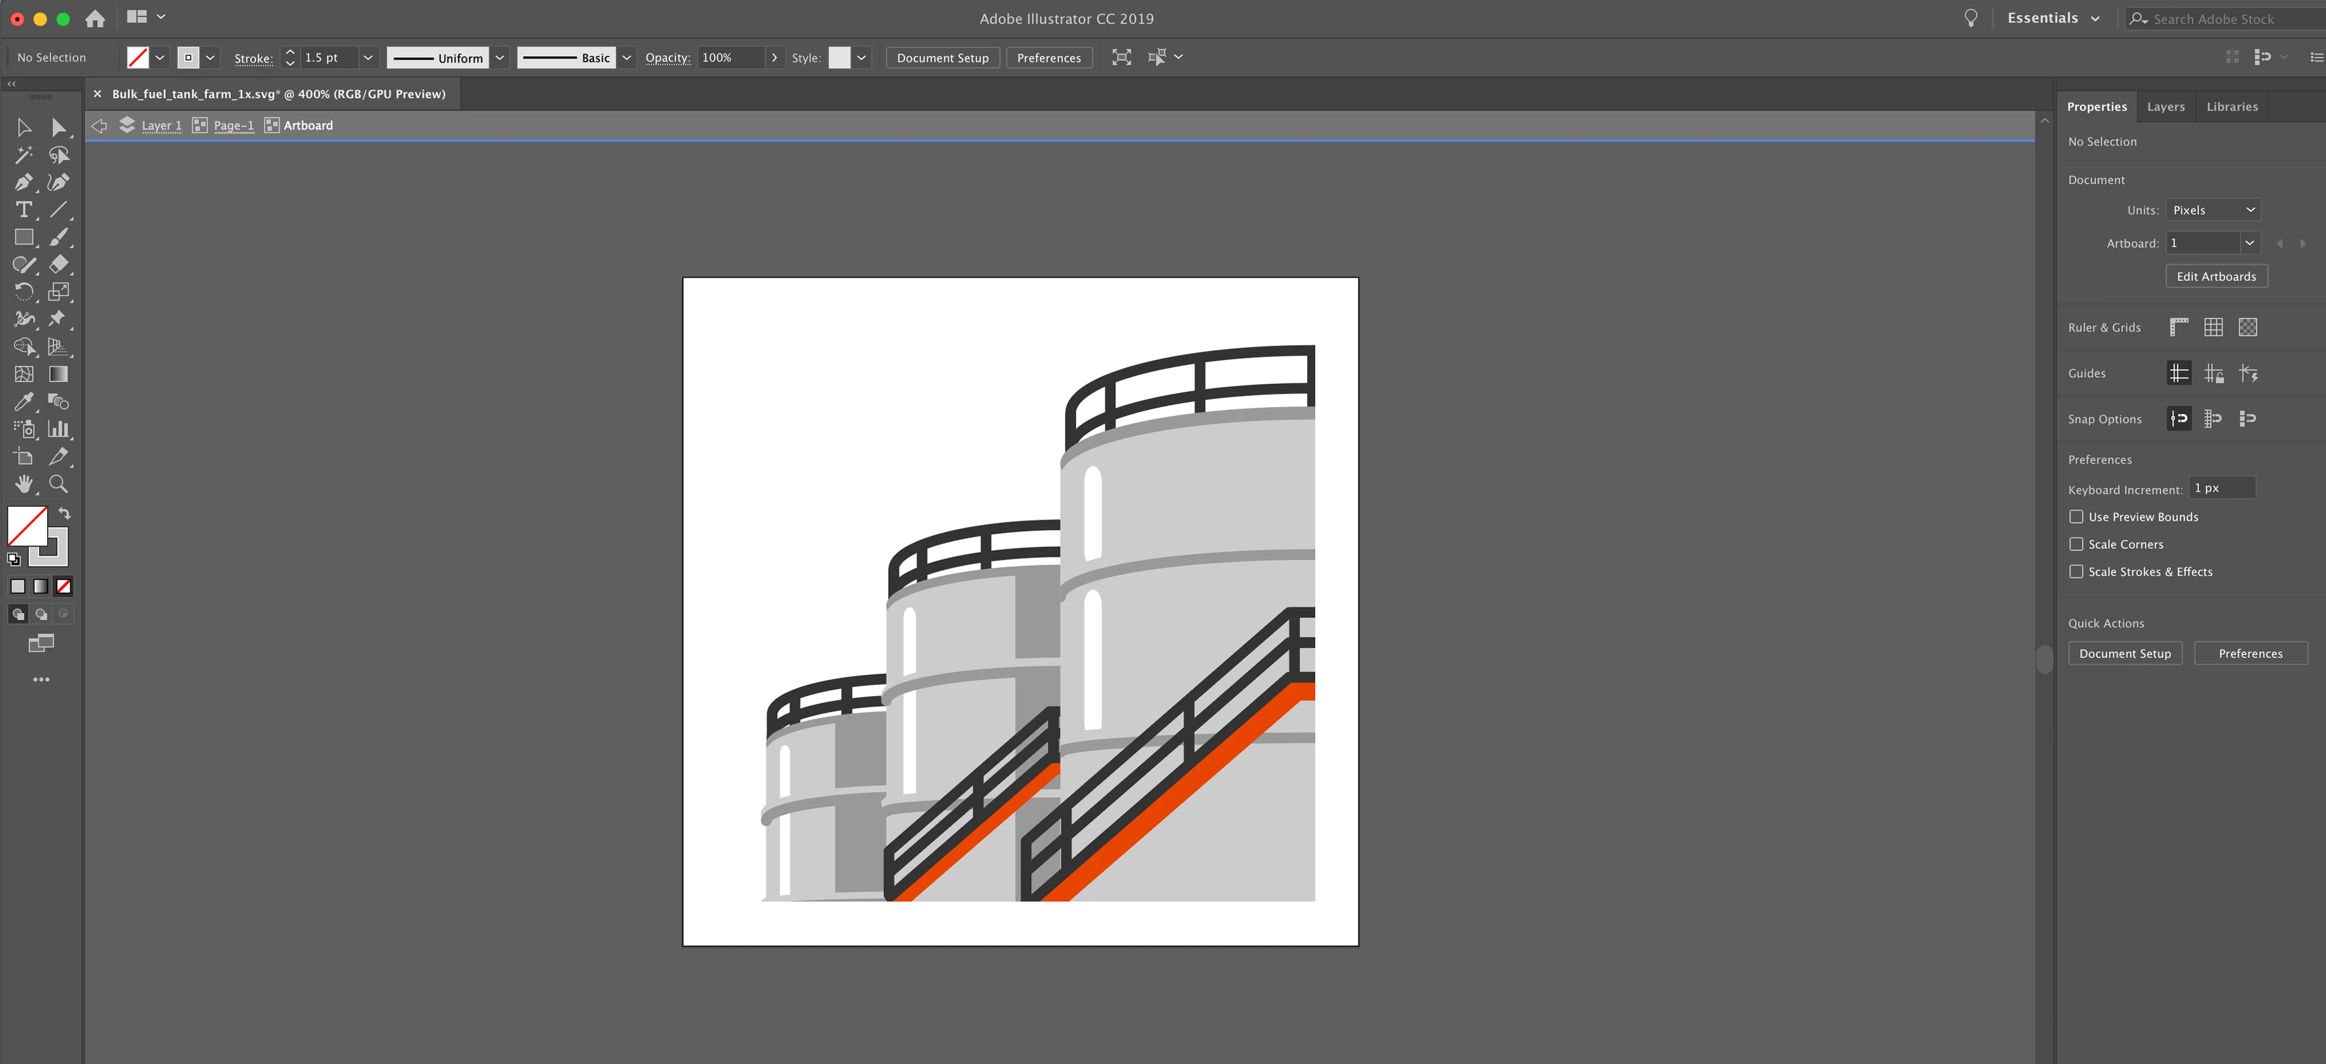Toggle Scale Strokes & Effects checkbox

2077,571
